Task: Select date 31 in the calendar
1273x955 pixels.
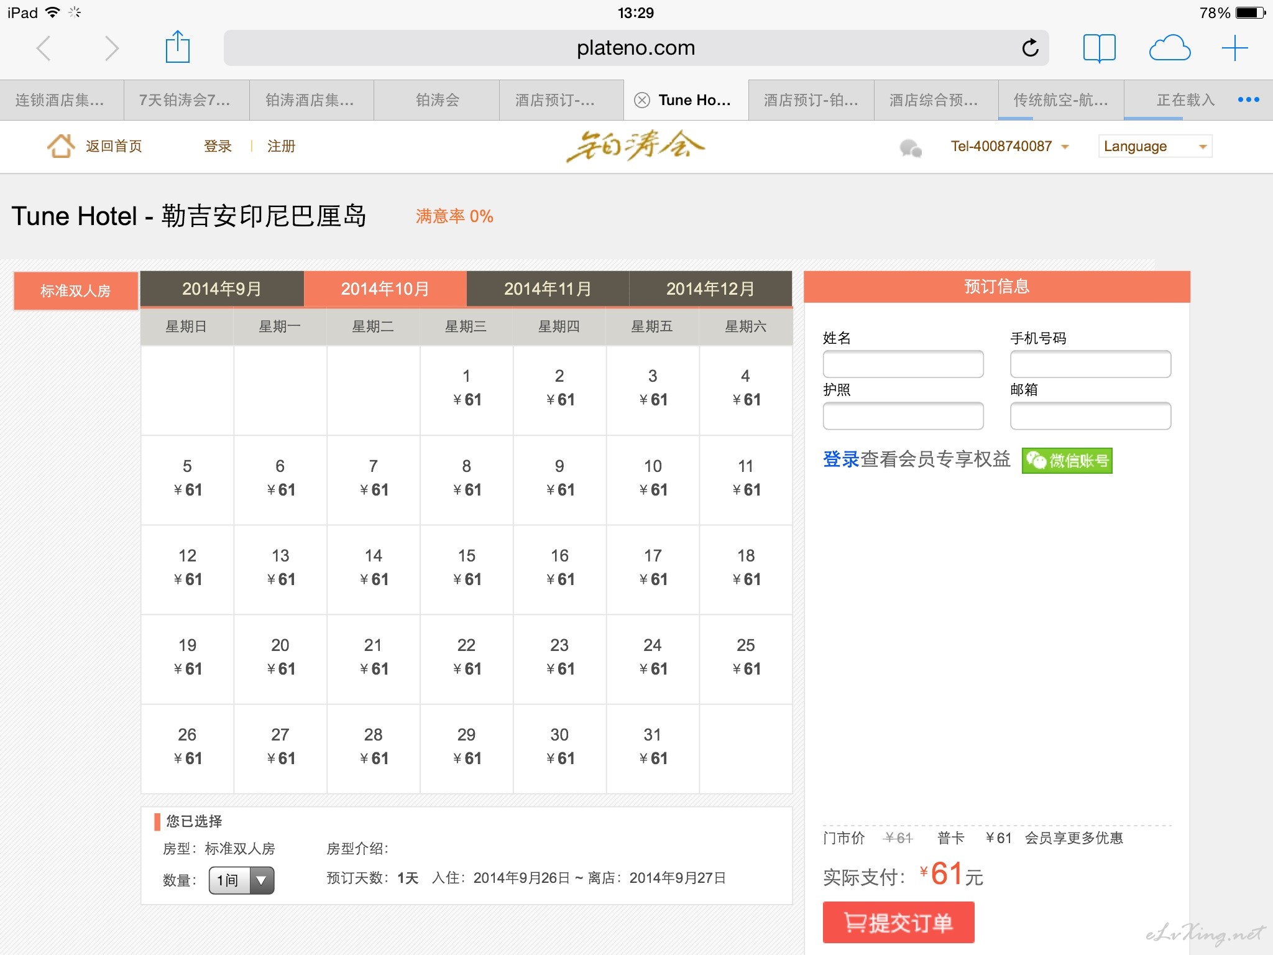Action: pyautogui.click(x=653, y=747)
